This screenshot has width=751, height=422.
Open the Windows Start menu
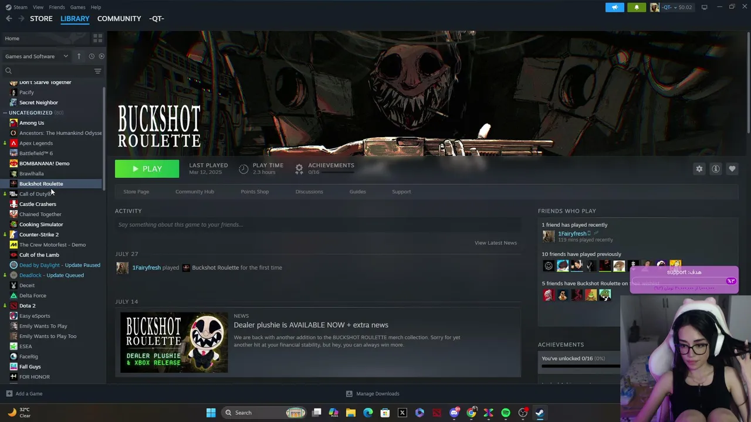pyautogui.click(x=211, y=413)
